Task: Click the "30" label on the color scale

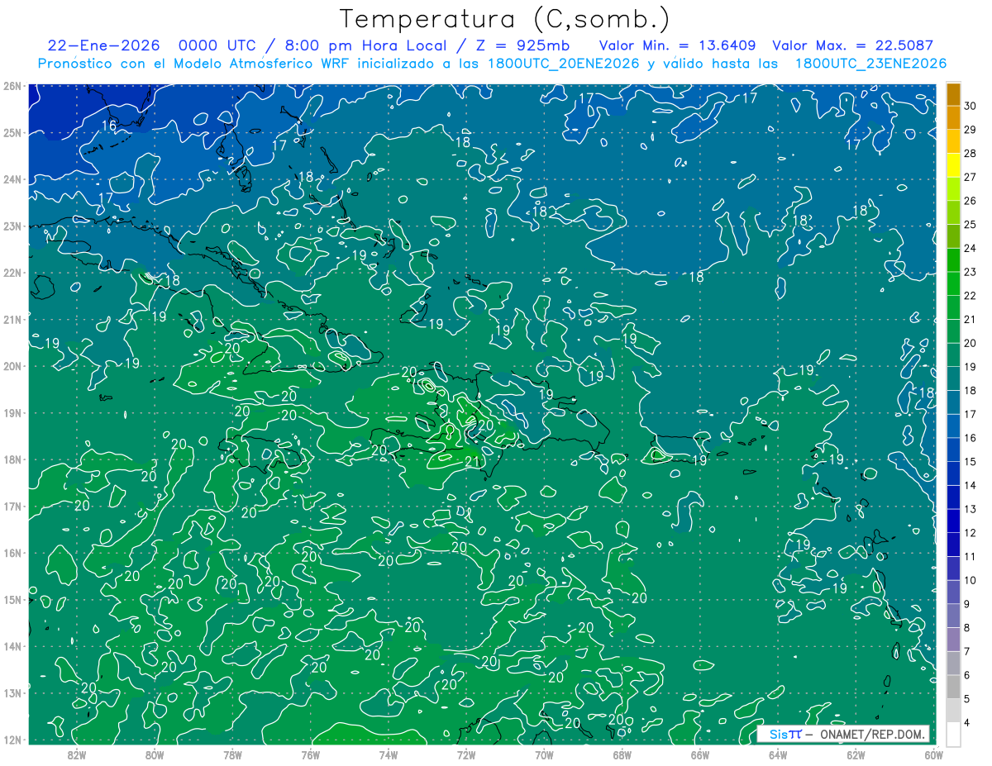Action: 970,106
